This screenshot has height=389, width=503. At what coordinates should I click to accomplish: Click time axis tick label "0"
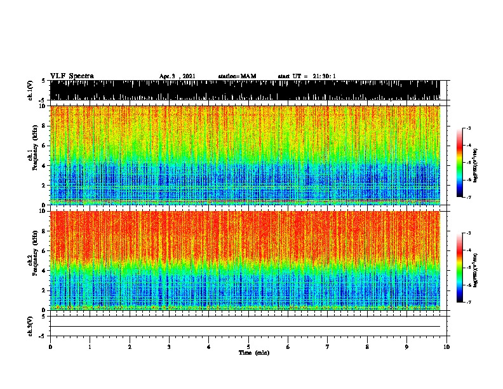50,347
